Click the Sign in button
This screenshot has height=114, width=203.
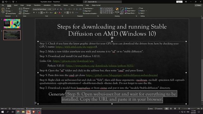click(x=179, y=2)
